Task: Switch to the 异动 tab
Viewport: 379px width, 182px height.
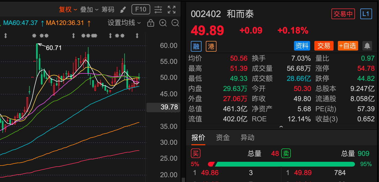Action: [247, 138]
